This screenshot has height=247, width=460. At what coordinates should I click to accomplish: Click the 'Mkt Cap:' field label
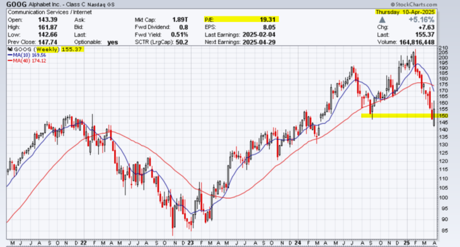tap(145, 20)
